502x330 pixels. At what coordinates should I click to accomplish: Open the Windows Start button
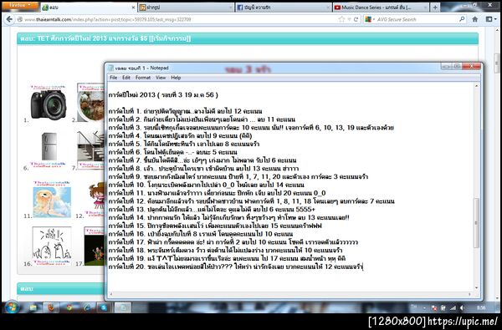12,307
